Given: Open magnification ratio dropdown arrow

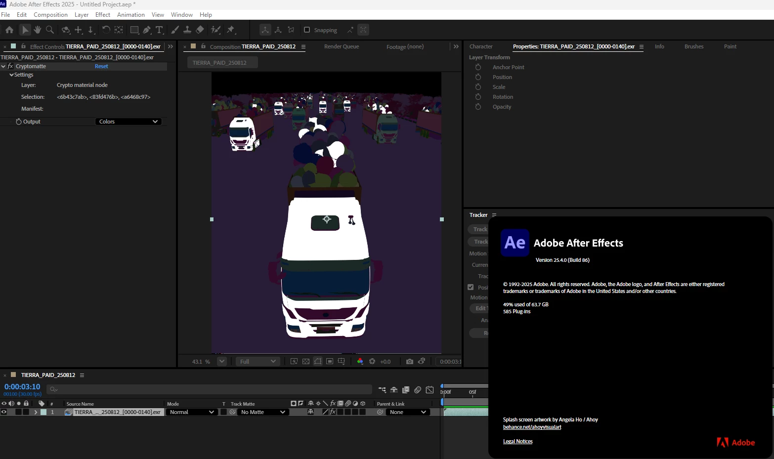Looking at the screenshot, I should (222, 362).
